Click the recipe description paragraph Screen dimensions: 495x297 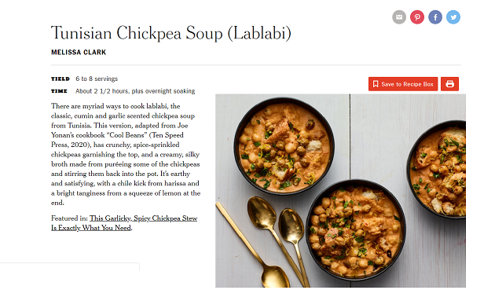point(126,154)
